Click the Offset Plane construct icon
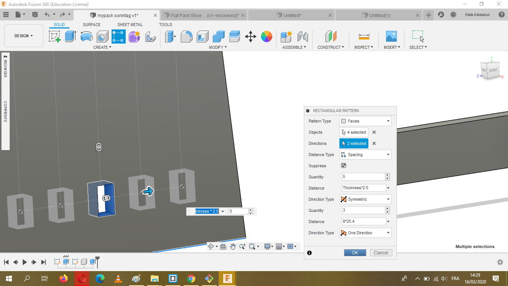This screenshot has width=508, height=286. (331, 36)
